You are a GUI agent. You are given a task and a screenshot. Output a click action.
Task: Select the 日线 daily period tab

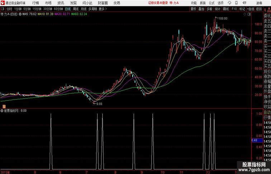point(68,9)
